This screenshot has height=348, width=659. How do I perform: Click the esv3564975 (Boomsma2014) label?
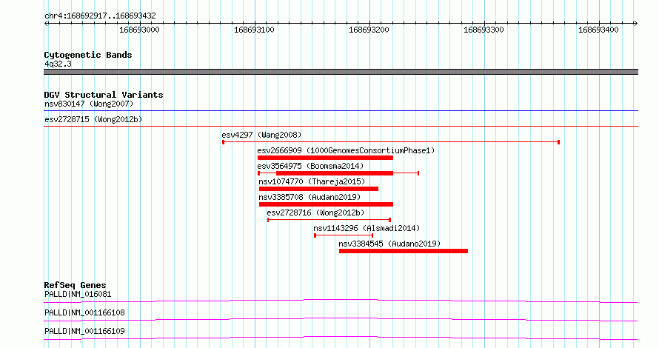(x=310, y=166)
